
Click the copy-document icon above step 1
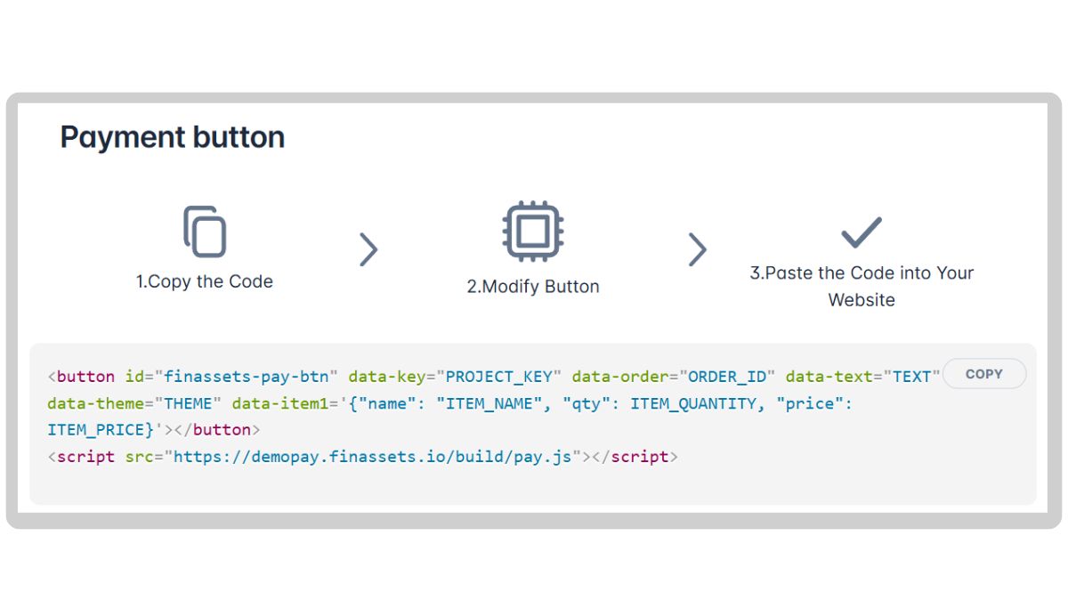205,231
